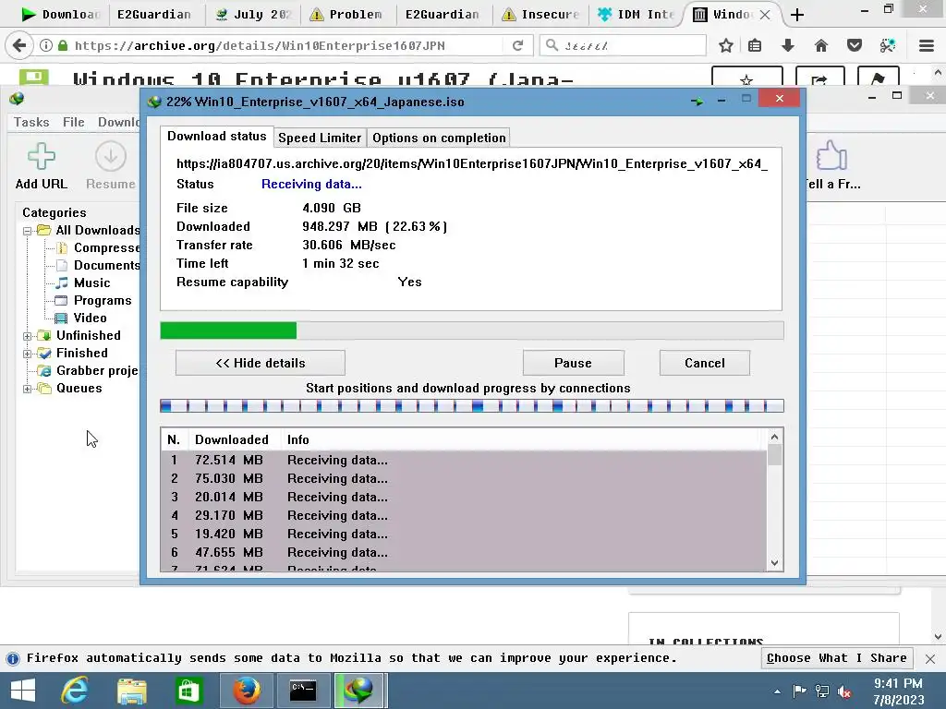The image size is (946, 709).
Task: Open the Pocket icon in Firefox toolbar
Action: pyautogui.click(x=855, y=46)
